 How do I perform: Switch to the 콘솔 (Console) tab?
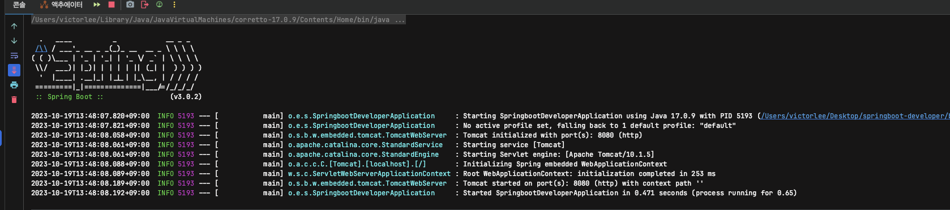pyautogui.click(x=19, y=5)
